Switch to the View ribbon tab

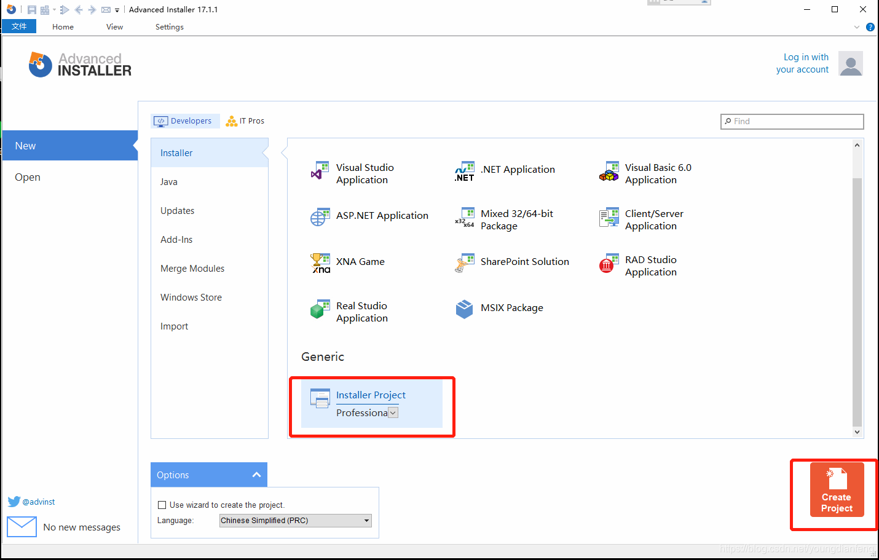[x=114, y=26]
